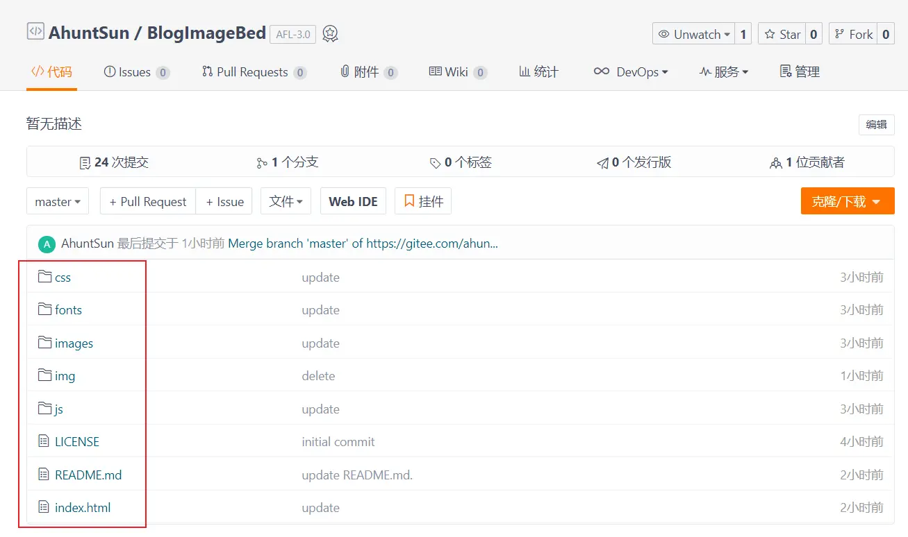Open the css folder
Viewport: 908px width, 537px height.
coord(63,278)
